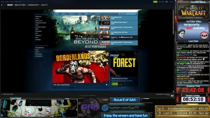
Task: Select Kostenlos spielbar in sidebar
Action: tap(41, 27)
